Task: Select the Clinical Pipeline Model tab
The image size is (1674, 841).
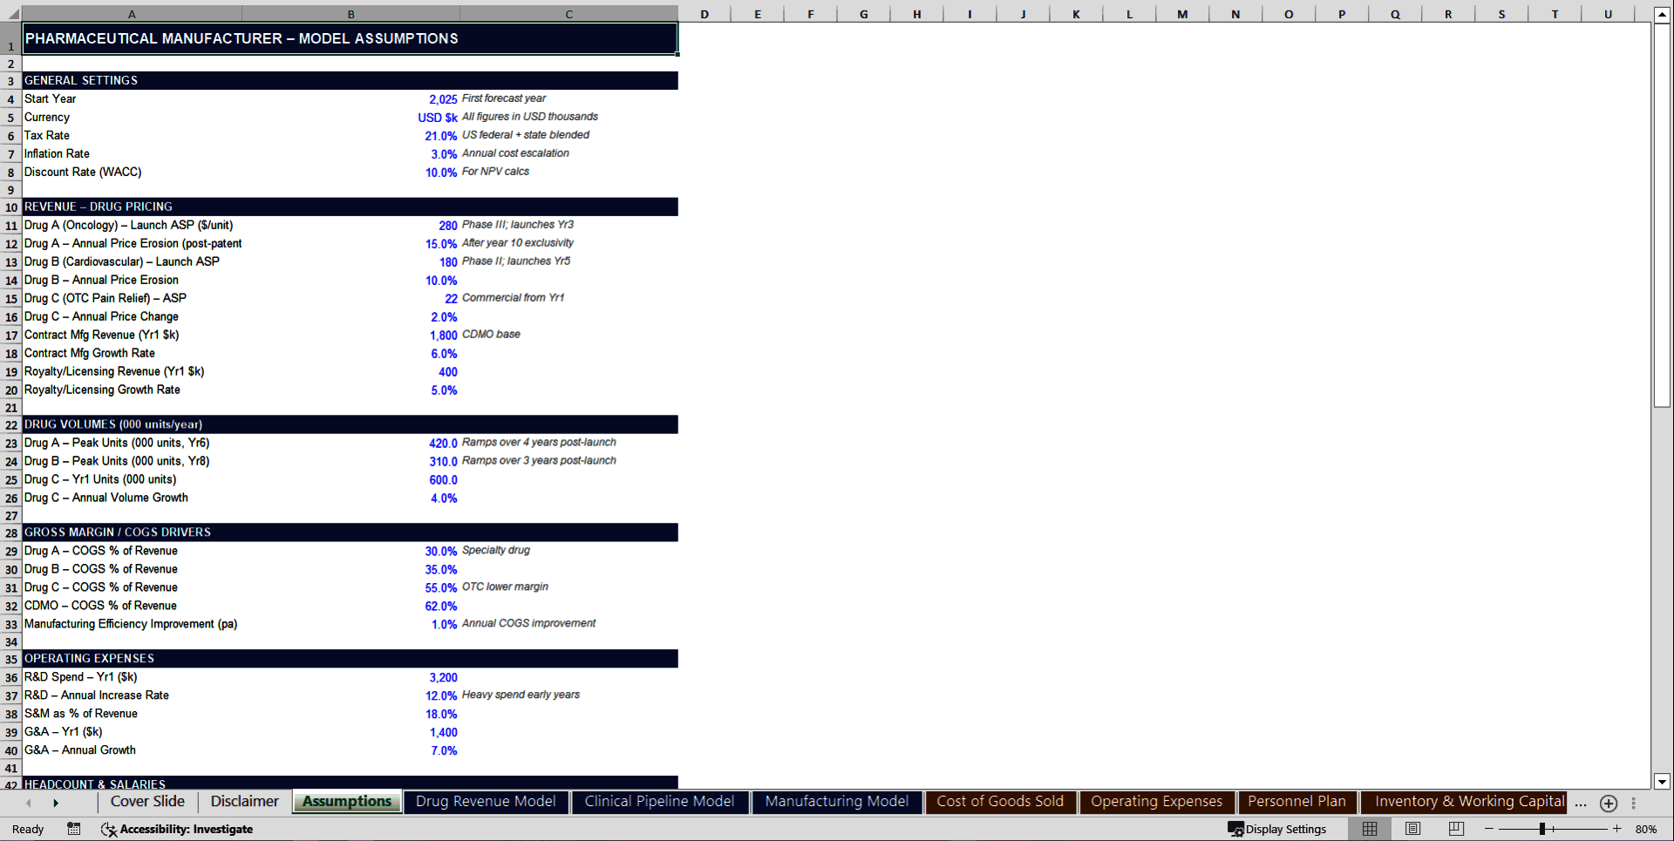Action: click(x=660, y=802)
